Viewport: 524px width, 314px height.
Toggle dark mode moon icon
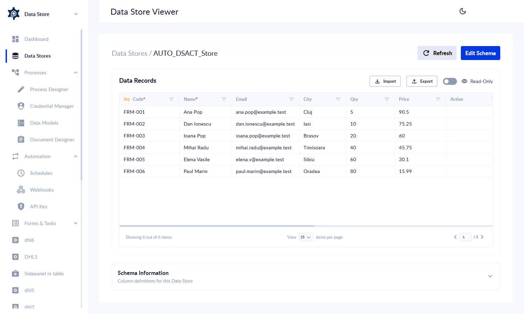[x=463, y=11]
